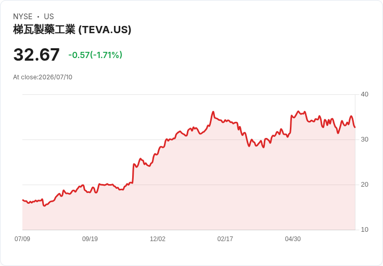Click the sharp price jump before 12/02
Viewport: 383px width, 266px height.
133,173
